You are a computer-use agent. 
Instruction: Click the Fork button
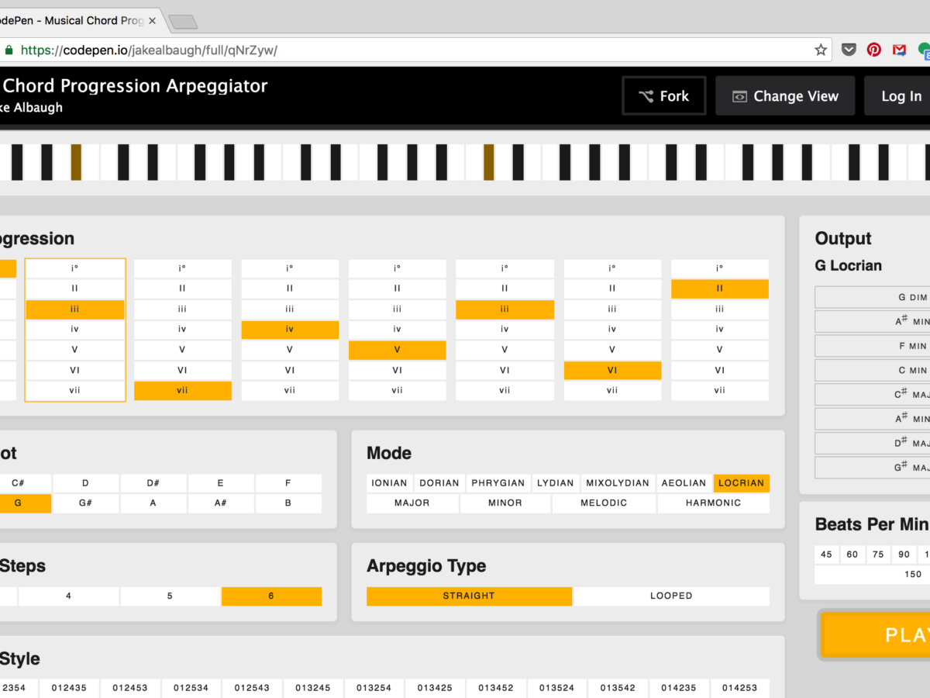663,96
